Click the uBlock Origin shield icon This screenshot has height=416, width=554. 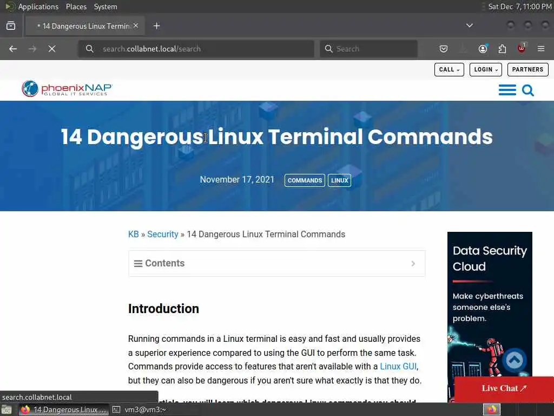[522, 48]
